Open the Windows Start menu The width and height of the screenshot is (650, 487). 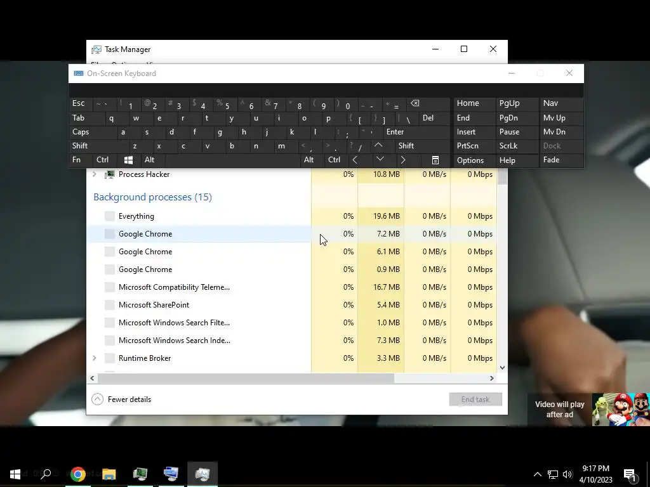[15, 474]
